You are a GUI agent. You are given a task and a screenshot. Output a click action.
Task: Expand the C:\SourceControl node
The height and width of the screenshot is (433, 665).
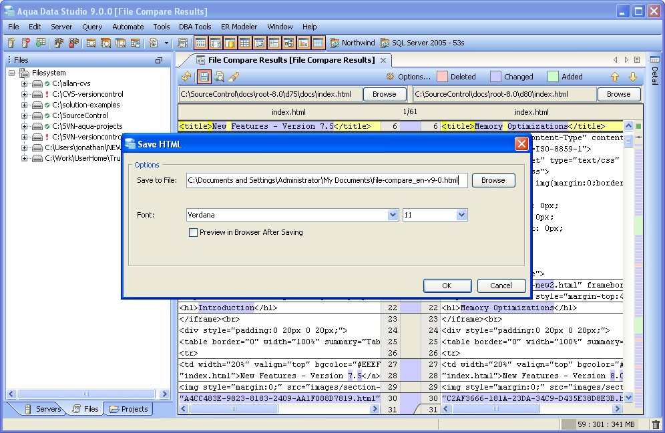click(25, 115)
